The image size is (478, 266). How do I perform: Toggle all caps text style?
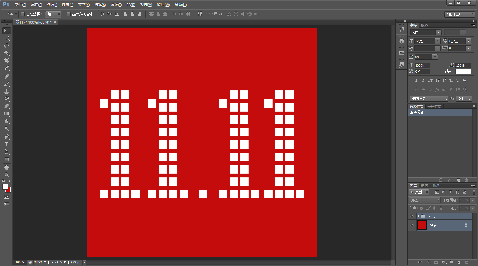[430, 81]
